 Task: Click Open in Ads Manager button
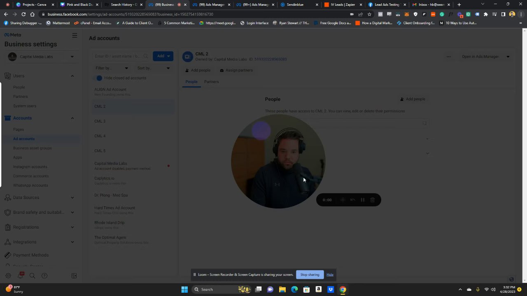480,57
